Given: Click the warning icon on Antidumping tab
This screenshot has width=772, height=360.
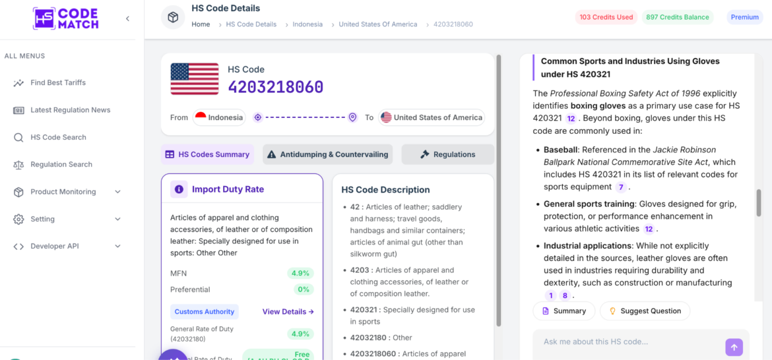Looking at the screenshot, I should tap(271, 154).
